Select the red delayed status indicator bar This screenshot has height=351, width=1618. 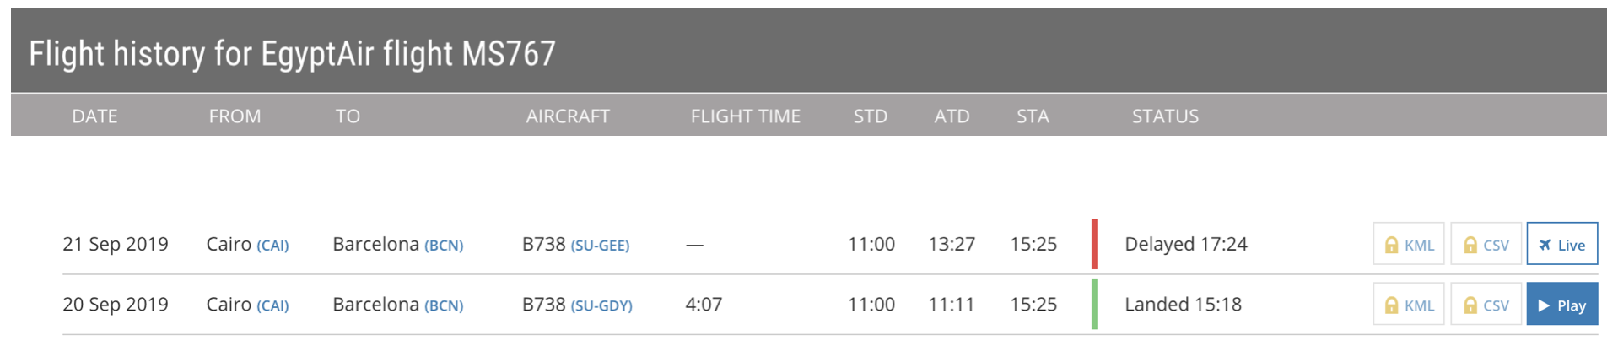(1094, 244)
